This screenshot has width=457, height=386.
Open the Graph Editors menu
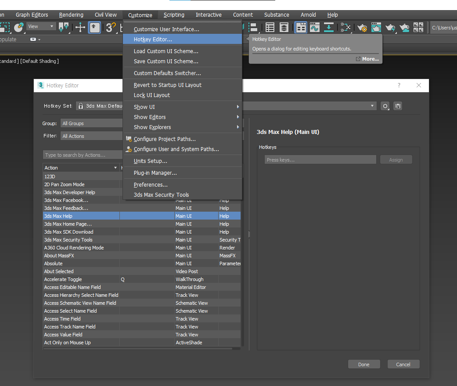coord(32,15)
